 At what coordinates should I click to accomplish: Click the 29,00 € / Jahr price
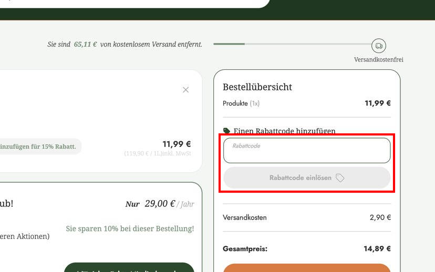pyautogui.click(x=169, y=204)
